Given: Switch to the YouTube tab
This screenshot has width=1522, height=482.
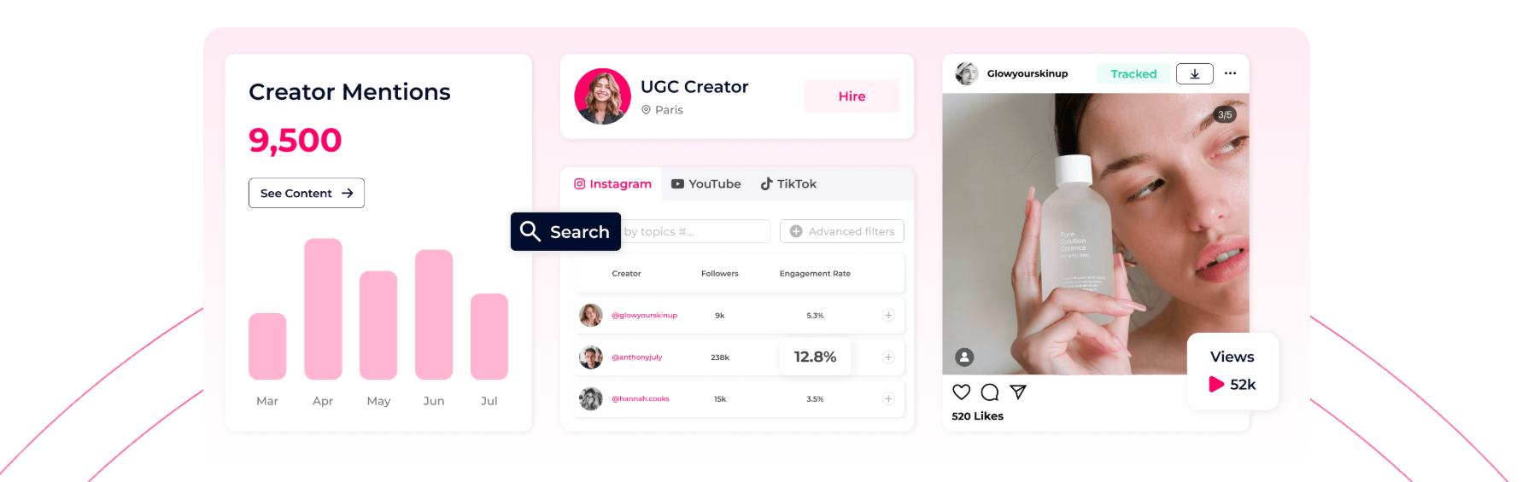Looking at the screenshot, I should pos(706,184).
